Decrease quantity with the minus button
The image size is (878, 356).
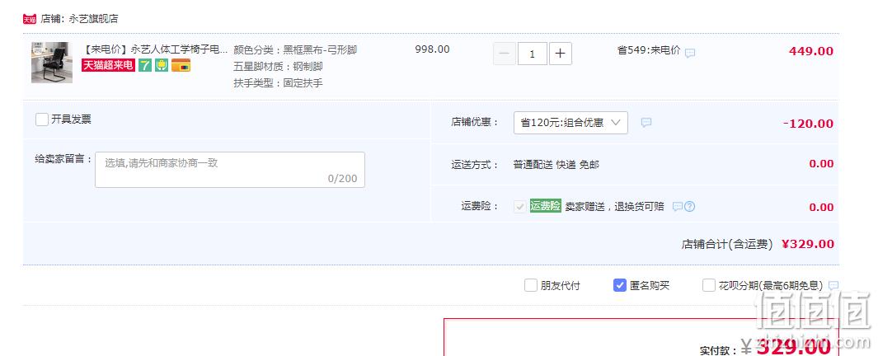pyautogui.click(x=504, y=54)
